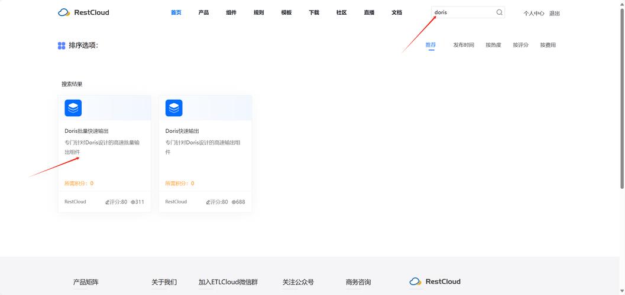The height and width of the screenshot is (295, 625).
Task: Click the grid icon beside 排序选项
Action: [x=61, y=45]
